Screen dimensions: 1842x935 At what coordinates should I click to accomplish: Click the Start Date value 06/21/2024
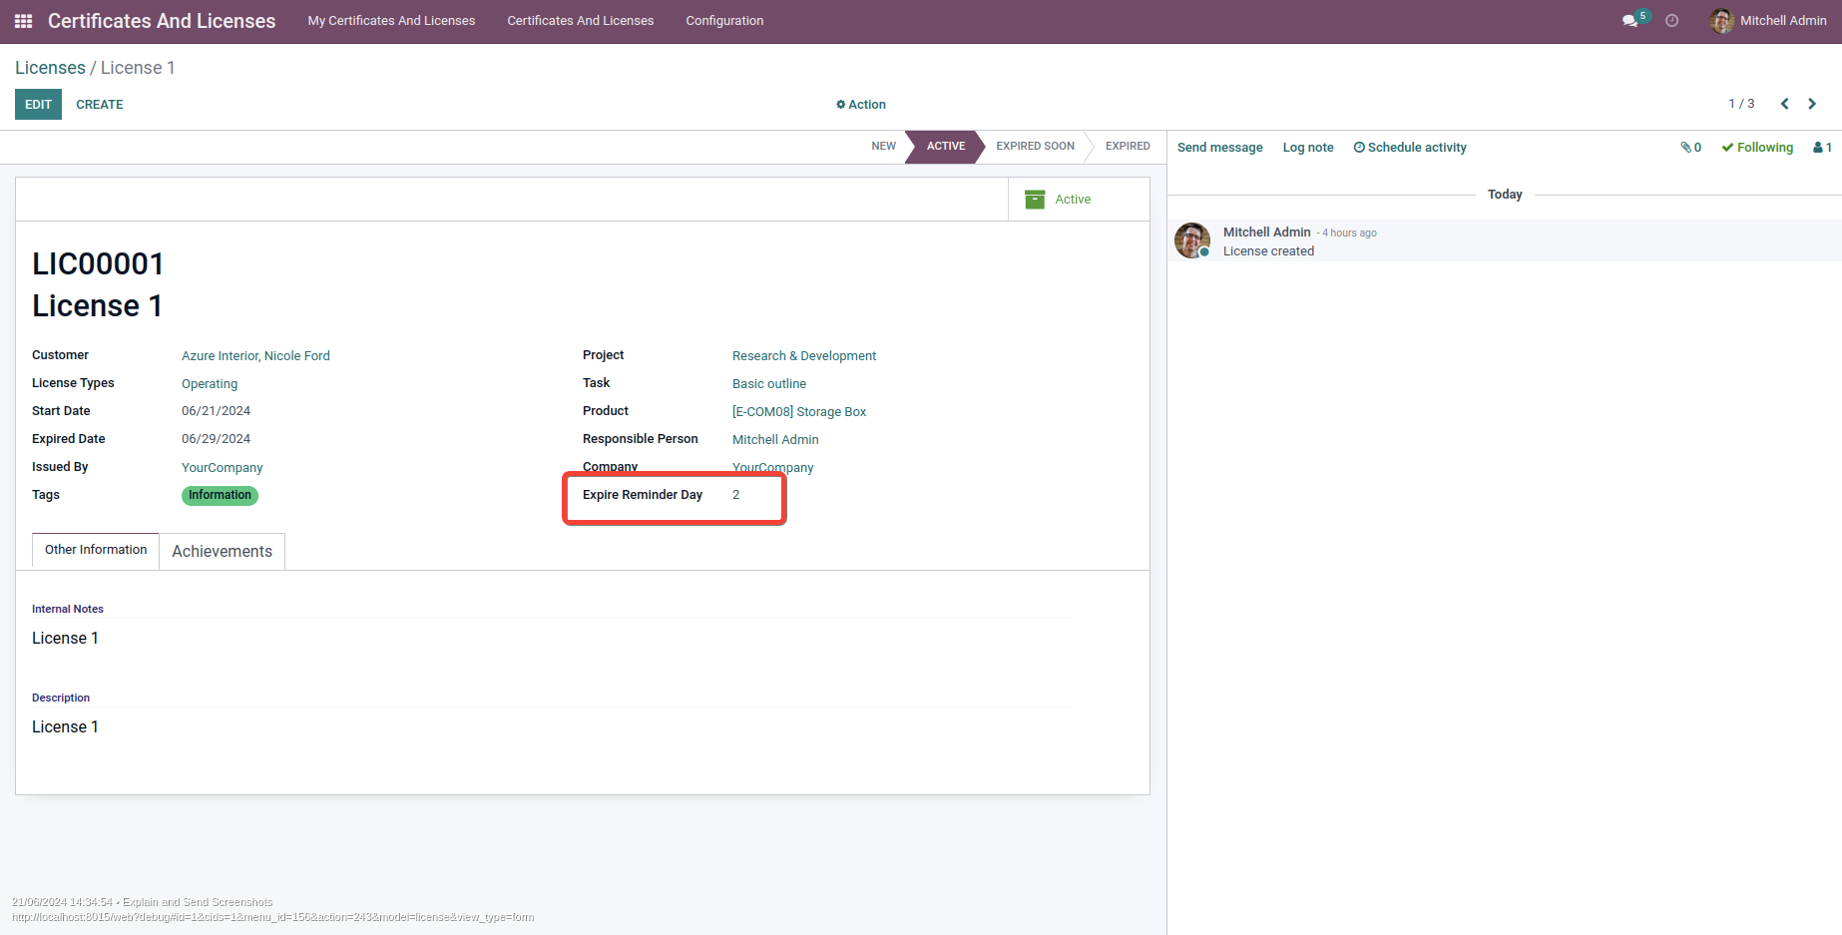coord(216,411)
